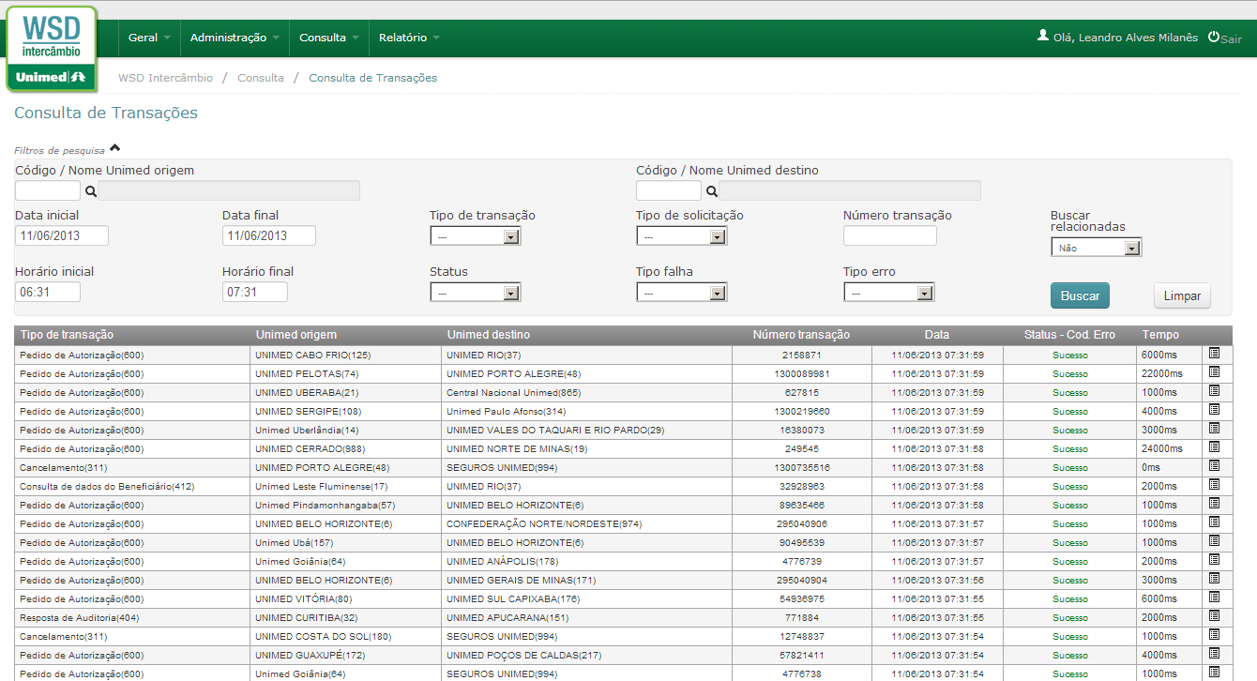Viewport: 1257px width, 681px height.
Task: Click Data column header
Action: 936,335
